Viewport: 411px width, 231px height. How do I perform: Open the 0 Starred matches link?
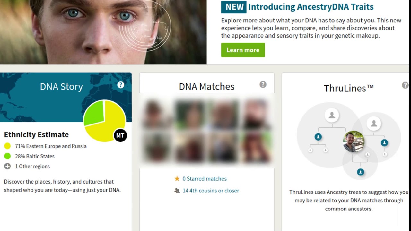204,179
